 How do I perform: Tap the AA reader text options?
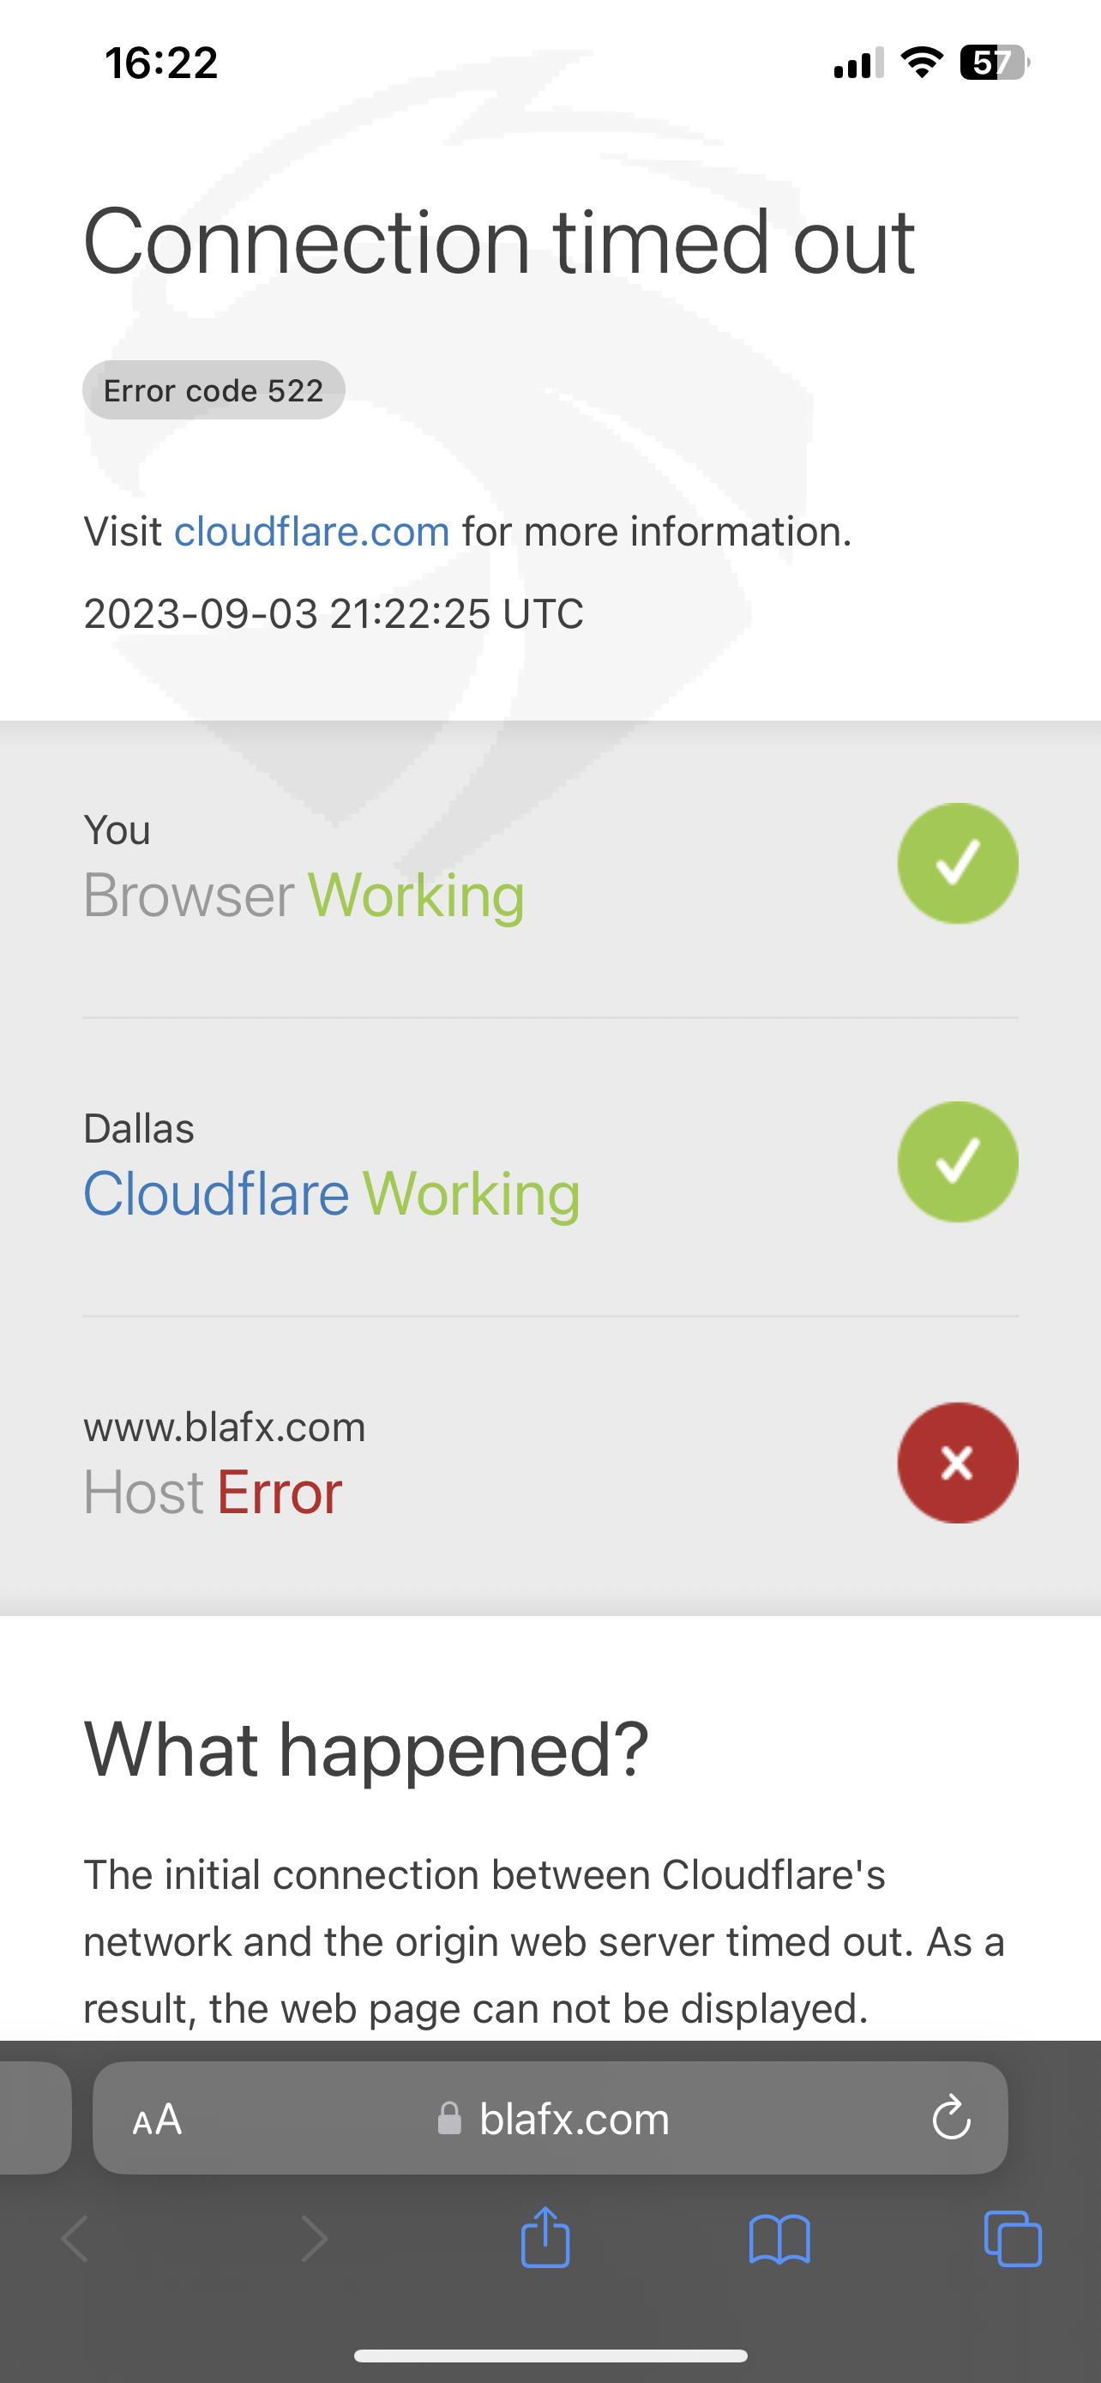click(157, 2120)
